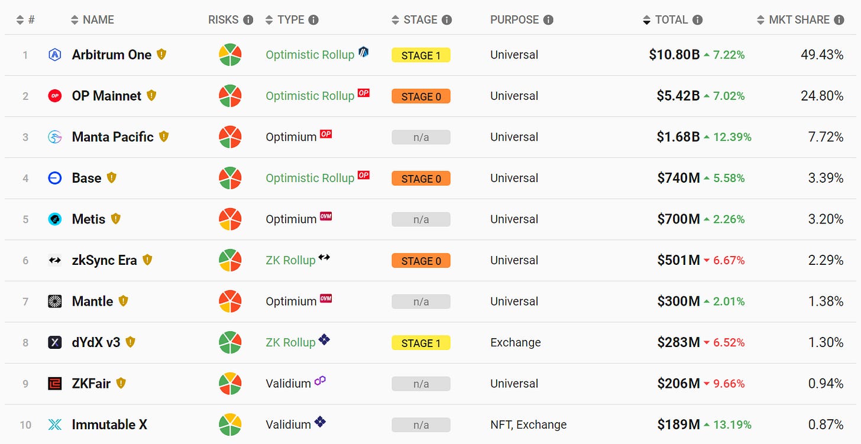Click the TOTAL column info icon
Image resolution: width=861 pixels, height=444 pixels.
tap(697, 20)
